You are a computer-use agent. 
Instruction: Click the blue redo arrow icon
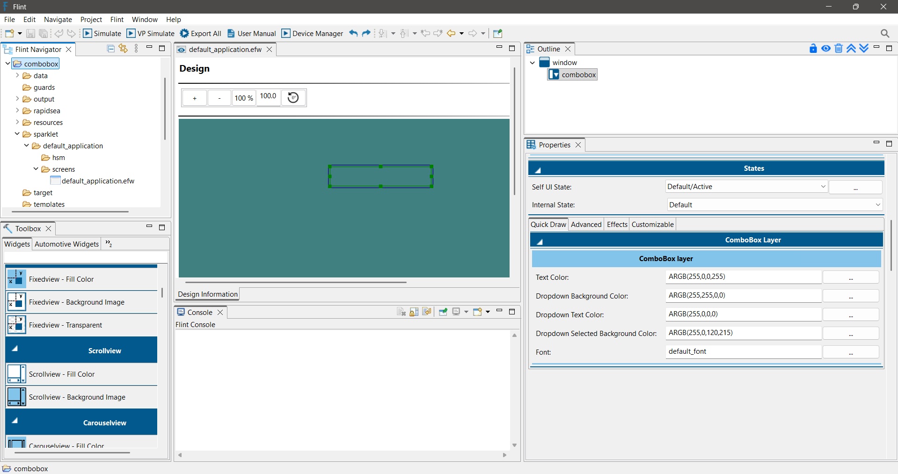coord(366,33)
